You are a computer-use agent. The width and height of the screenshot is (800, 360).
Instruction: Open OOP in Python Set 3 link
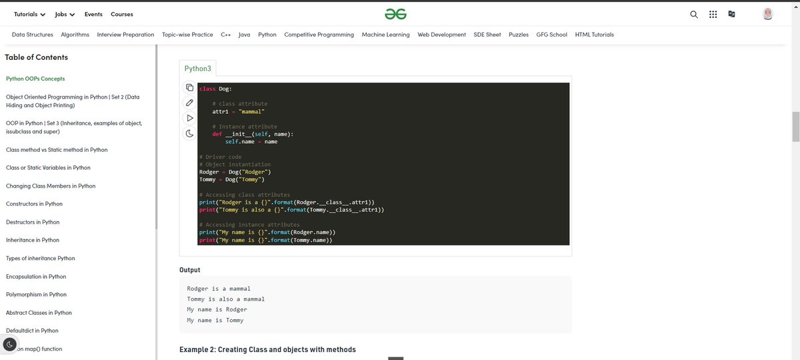coord(73,127)
